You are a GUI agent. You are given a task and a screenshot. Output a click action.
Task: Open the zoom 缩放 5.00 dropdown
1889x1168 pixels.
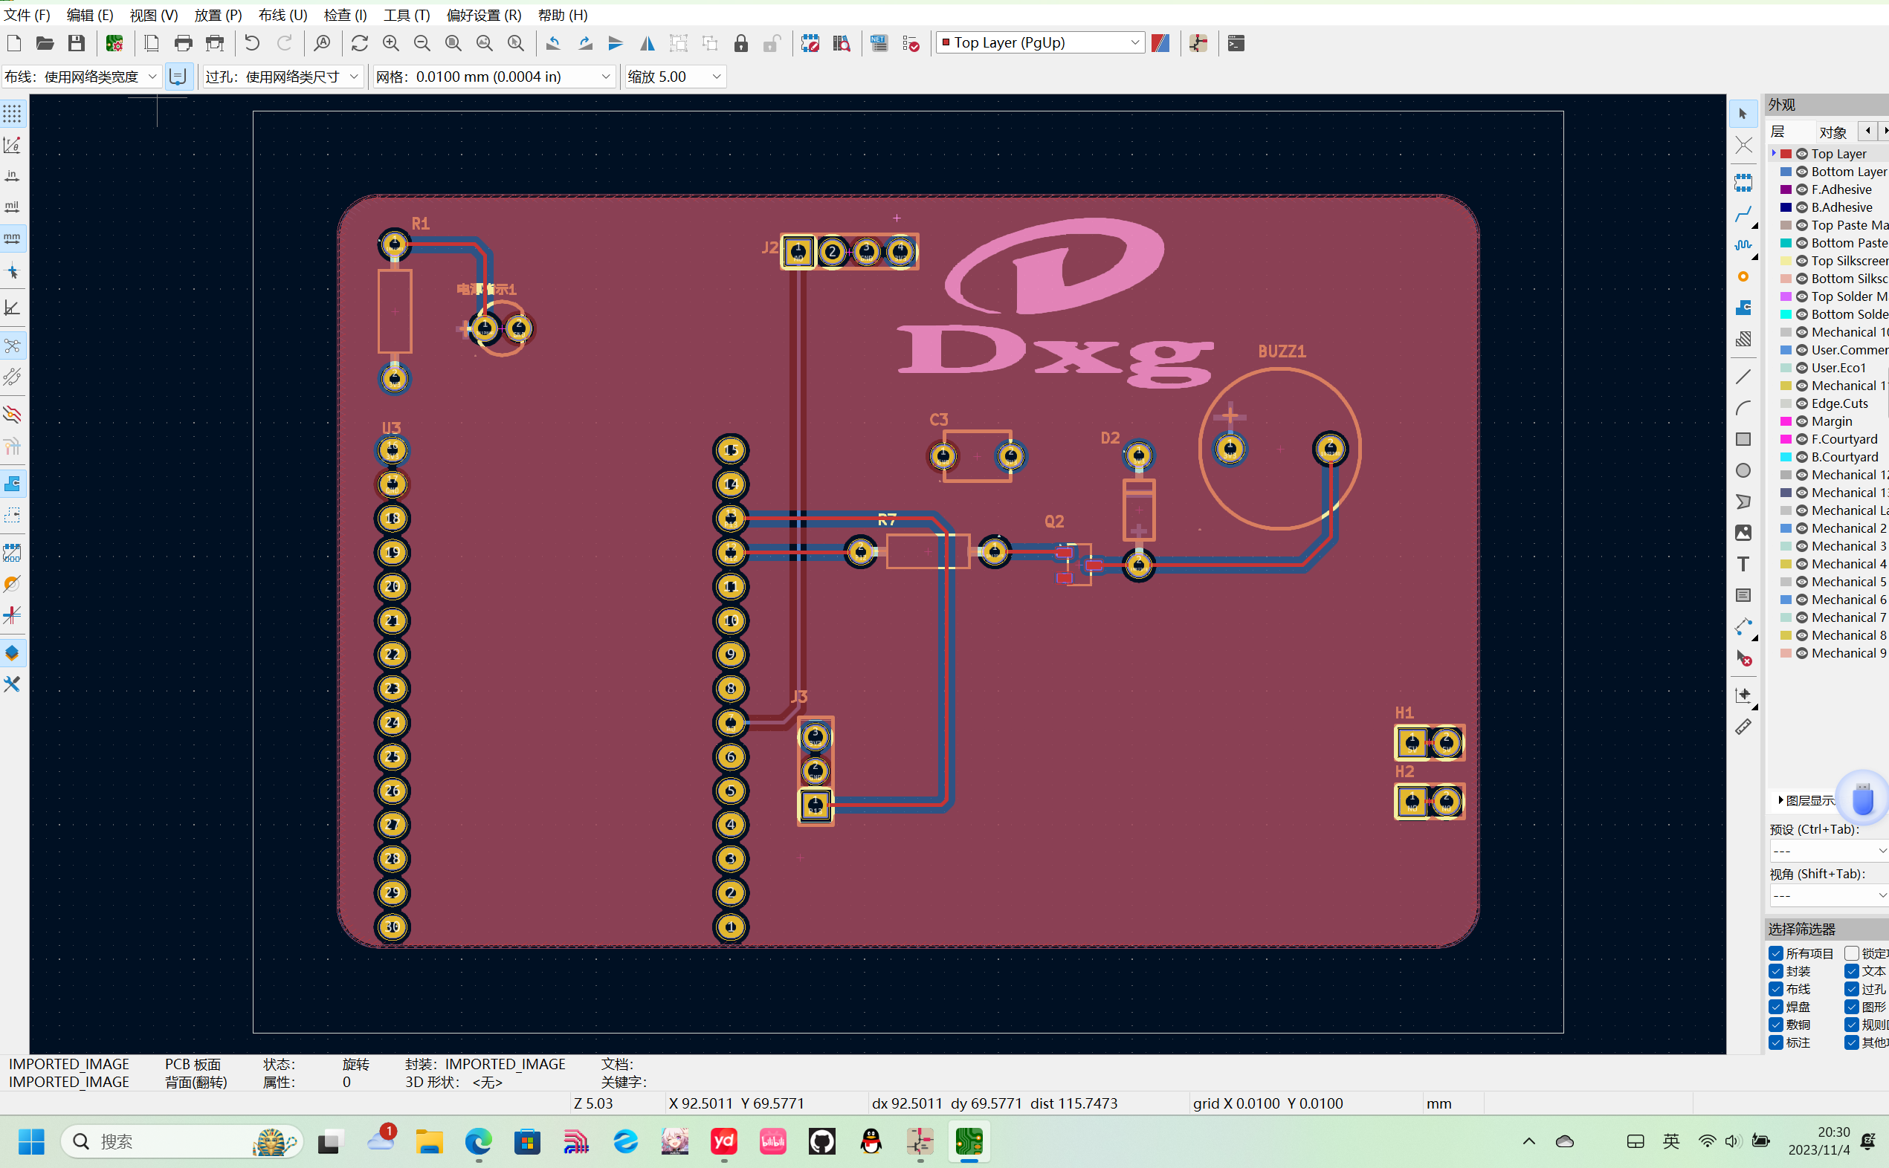coord(675,77)
